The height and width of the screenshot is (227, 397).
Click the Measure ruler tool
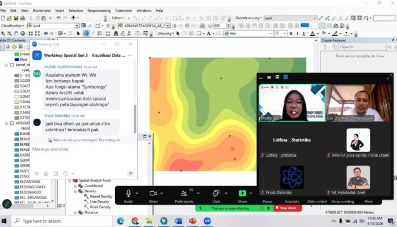click(108, 33)
